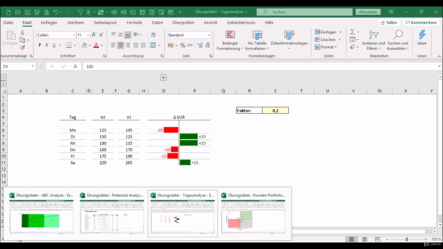Apply thousands separator 000 style
Viewport: 443px width, 249px height.
point(190,45)
